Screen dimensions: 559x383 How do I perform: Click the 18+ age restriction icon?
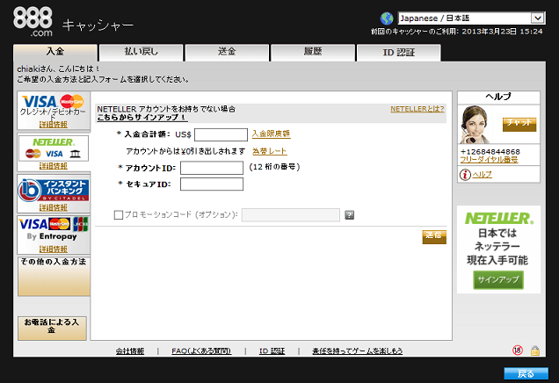[518, 350]
